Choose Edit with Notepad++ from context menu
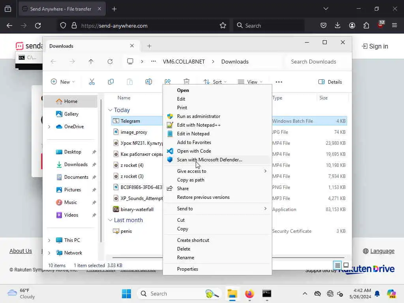 217,125
